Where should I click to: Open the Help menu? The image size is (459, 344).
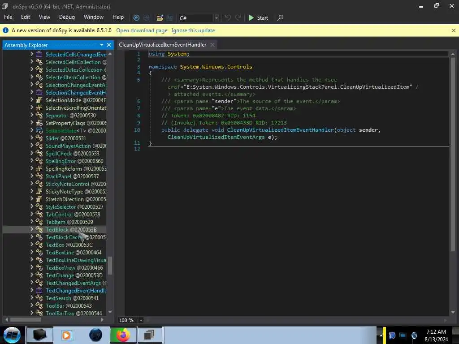tap(118, 17)
